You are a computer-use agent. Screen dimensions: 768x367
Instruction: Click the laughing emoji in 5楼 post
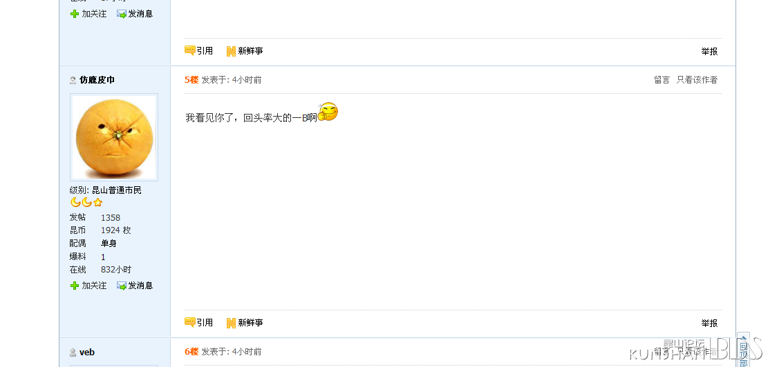pos(328,112)
